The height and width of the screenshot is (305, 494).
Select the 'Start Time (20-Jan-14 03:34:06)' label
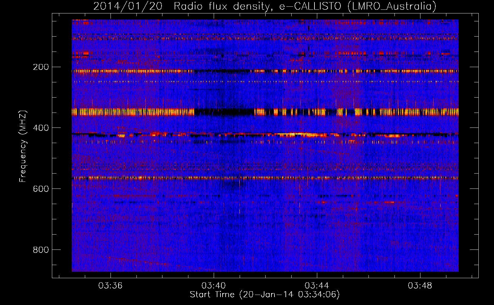coord(265,295)
